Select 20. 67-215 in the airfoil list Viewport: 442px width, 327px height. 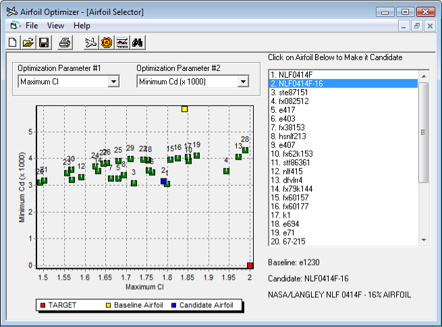coord(289,241)
